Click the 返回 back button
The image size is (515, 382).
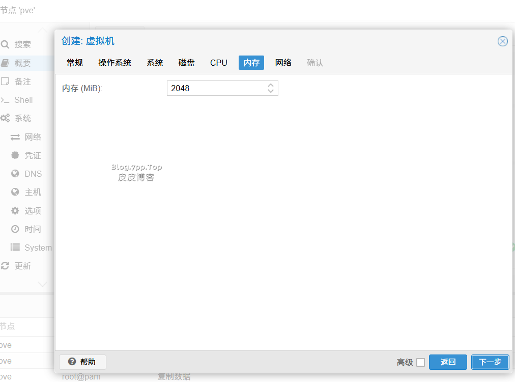pyautogui.click(x=448, y=362)
